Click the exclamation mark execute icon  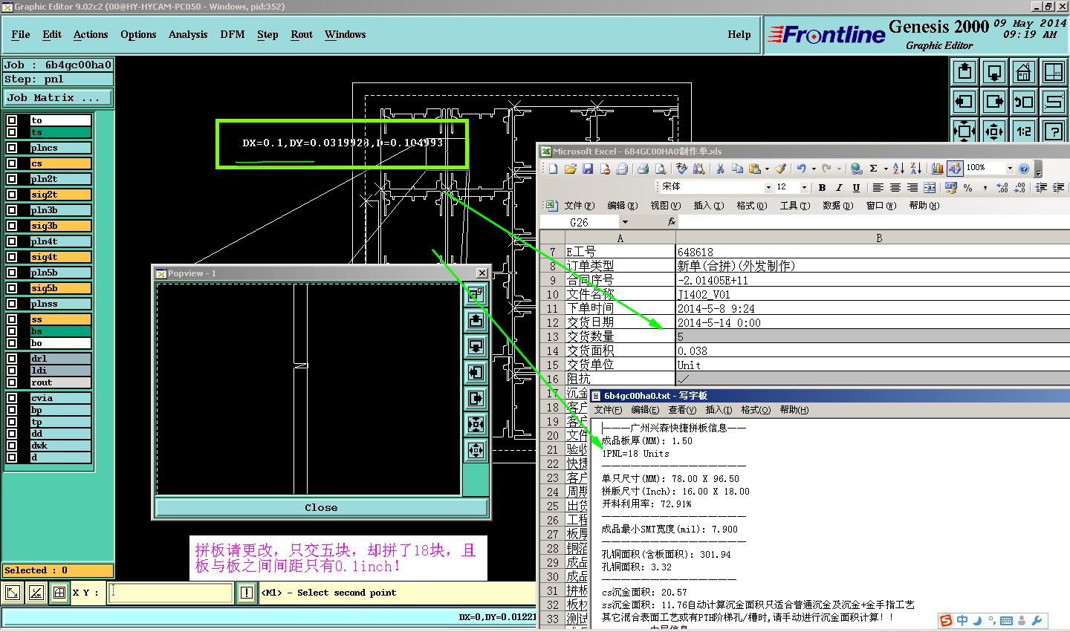pyautogui.click(x=247, y=593)
